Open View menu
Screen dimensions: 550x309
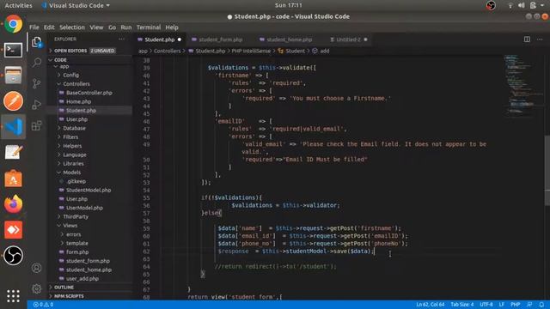tap(96, 27)
